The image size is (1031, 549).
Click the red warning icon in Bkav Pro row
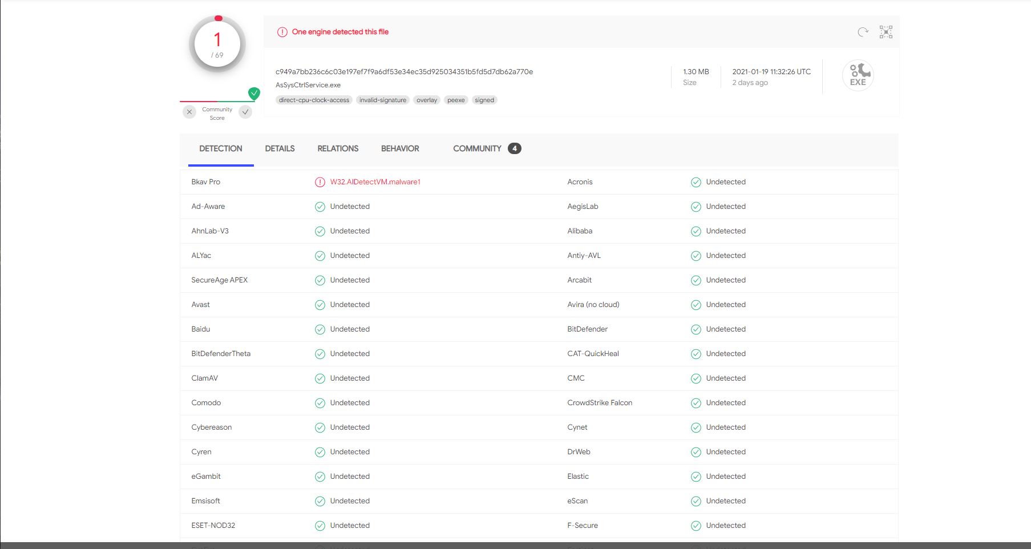pos(320,182)
